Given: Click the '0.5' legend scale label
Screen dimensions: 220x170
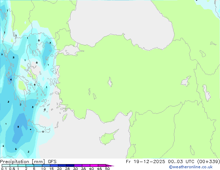Looking at the screenshot, I should pos(12,169).
